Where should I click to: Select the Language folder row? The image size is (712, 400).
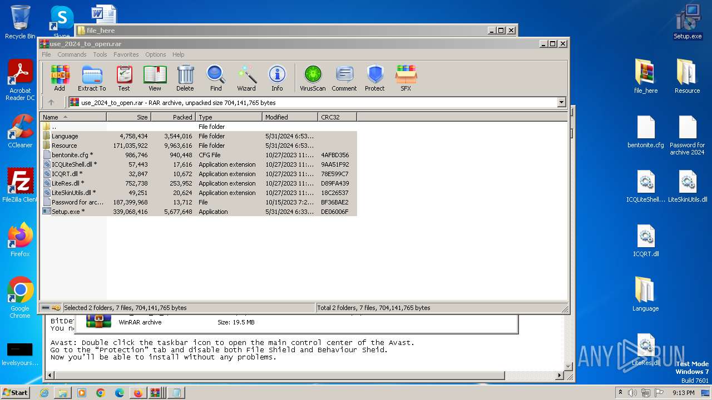(199, 136)
